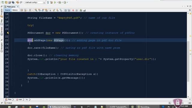Viewport: 192px width, 108px height.
Task: Stop macro recording icon
Action: [77, 10]
